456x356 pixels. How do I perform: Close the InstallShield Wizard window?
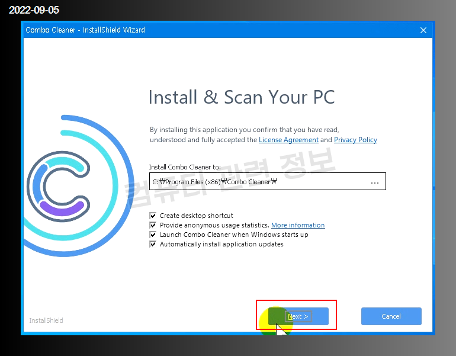(423, 30)
